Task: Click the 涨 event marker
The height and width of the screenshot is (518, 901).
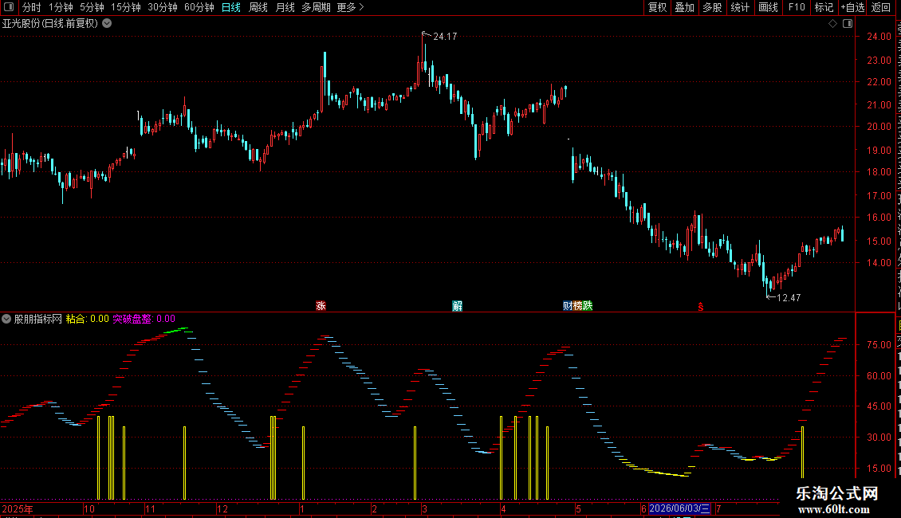Action: coord(321,305)
